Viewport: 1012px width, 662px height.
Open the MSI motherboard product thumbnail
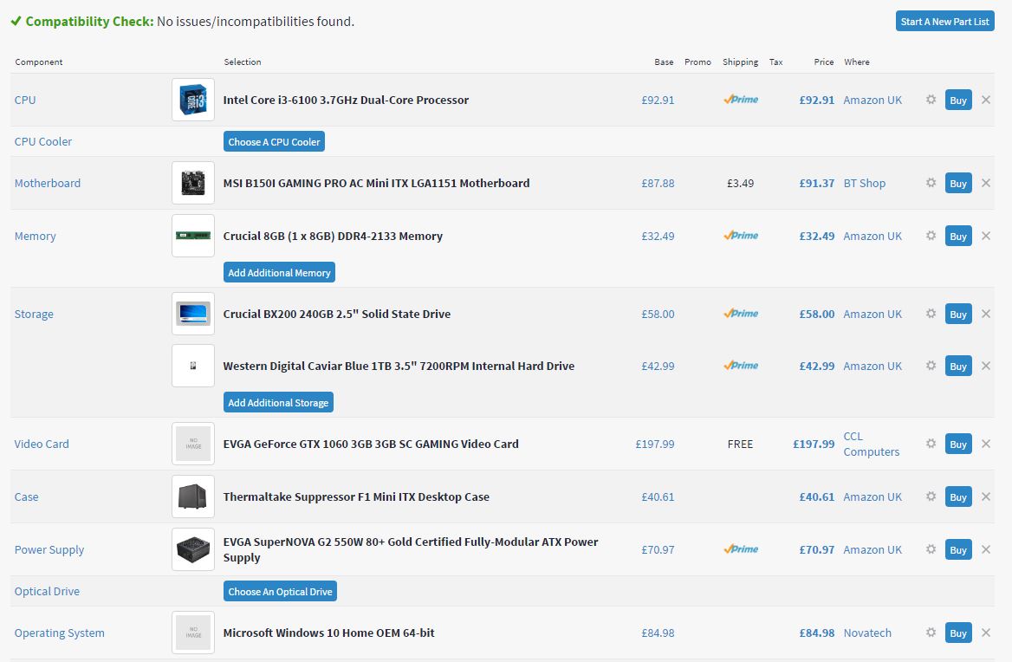pyautogui.click(x=193, y=183)
